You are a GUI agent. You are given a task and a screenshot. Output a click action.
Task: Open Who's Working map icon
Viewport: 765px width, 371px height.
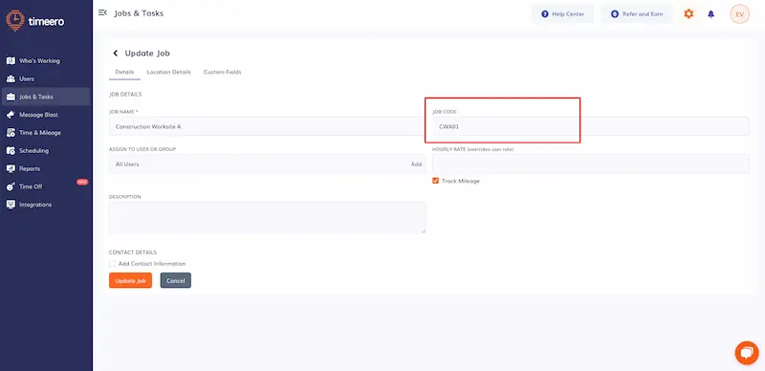pyautogui.click(x=11, y=61)
